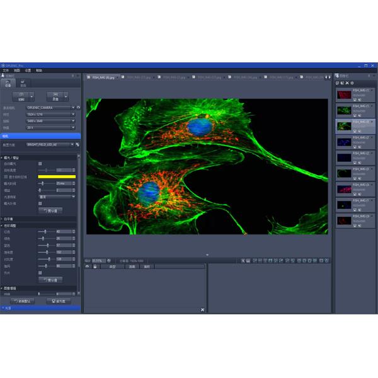Select the active FISH_IMG (8).jpg image tab

pos(103,77)
